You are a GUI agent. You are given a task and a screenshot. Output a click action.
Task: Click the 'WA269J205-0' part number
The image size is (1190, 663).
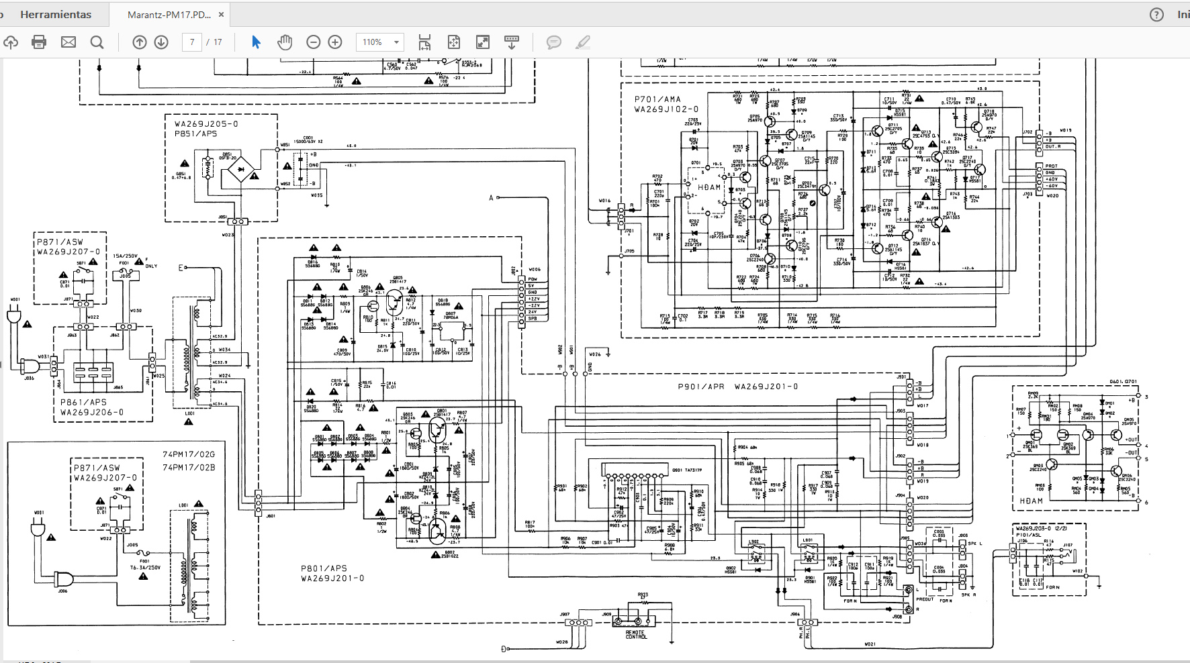pyautogui.click(x=206, y=124)
